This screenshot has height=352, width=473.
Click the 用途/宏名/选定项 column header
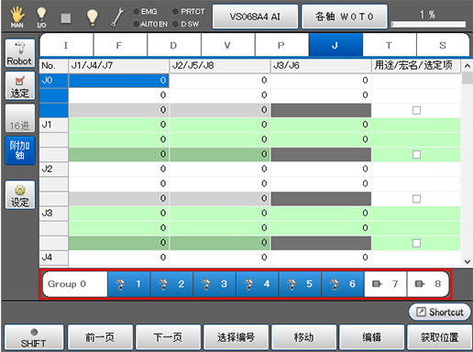(x=416, y=66)
